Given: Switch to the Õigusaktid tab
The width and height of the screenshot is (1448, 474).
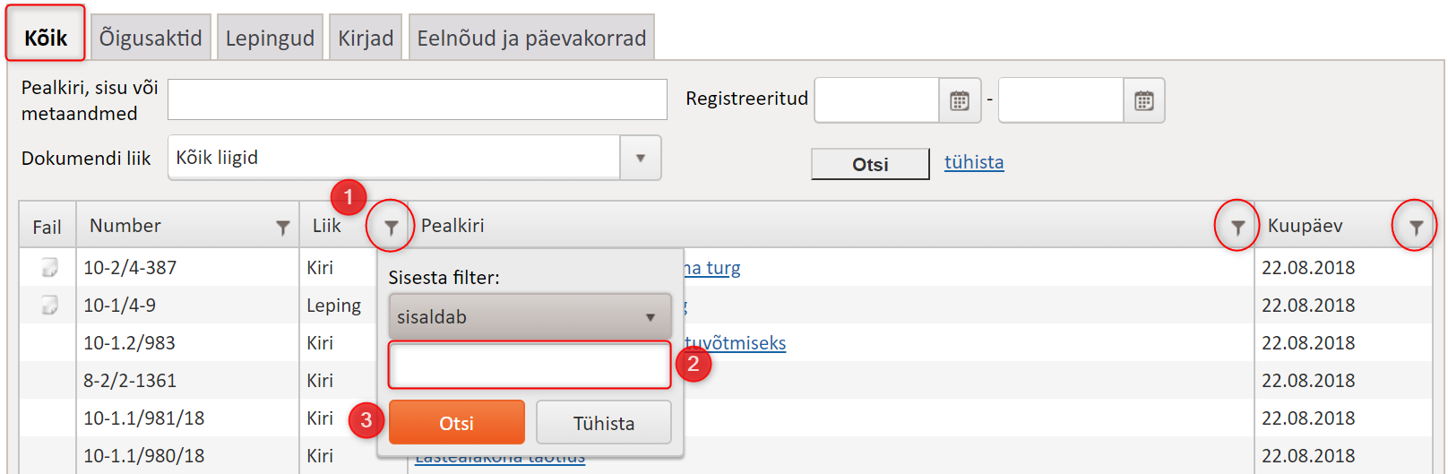Looking at the screenshot, I should point(151,38).
